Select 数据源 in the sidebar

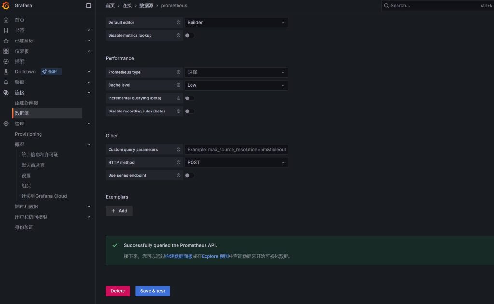coord(47,113)
